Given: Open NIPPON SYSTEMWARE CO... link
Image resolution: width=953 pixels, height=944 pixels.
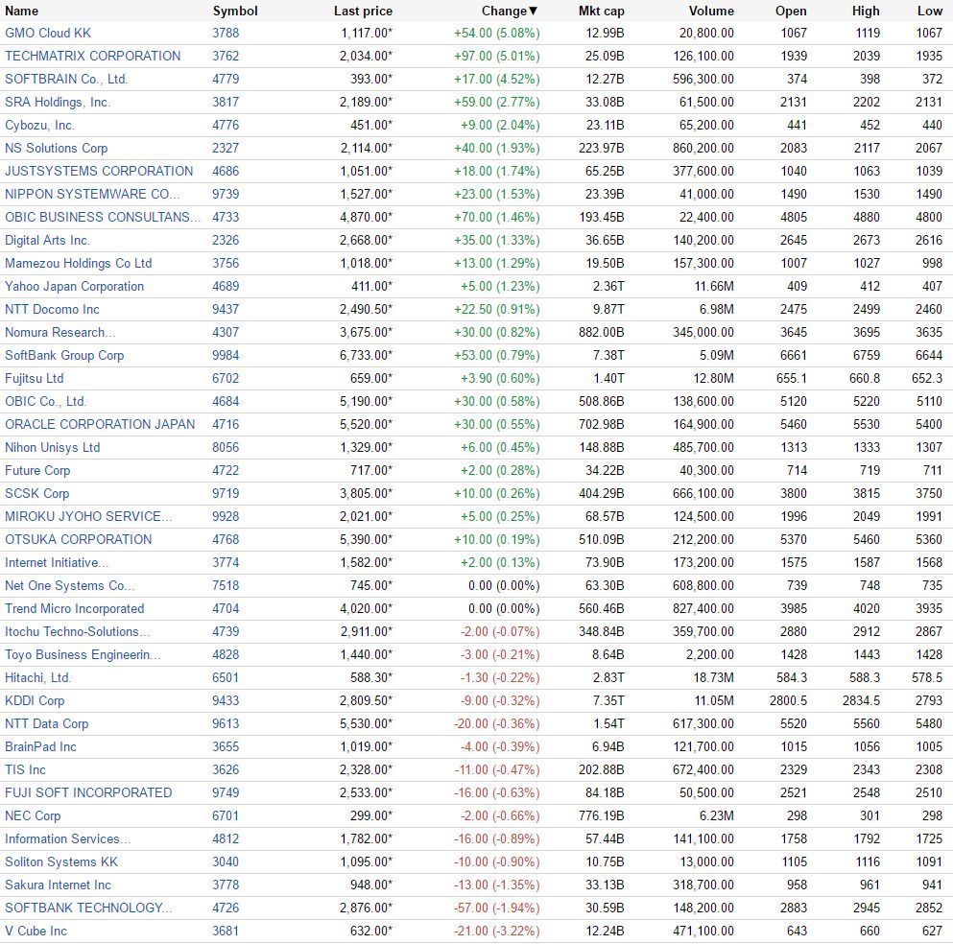Looking at the screenshot, I should pyautogui.click(x=92, y=195).
